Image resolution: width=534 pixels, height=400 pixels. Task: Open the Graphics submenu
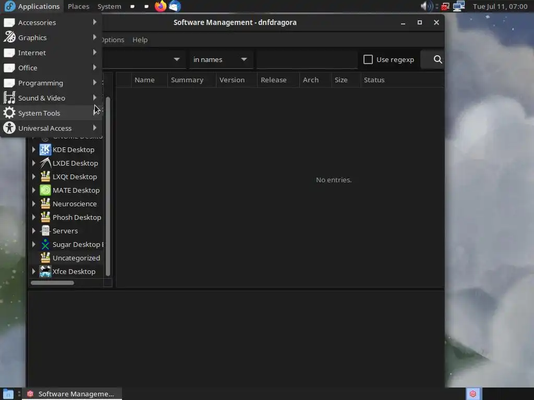pyautogui.click(x=51, y=37)
